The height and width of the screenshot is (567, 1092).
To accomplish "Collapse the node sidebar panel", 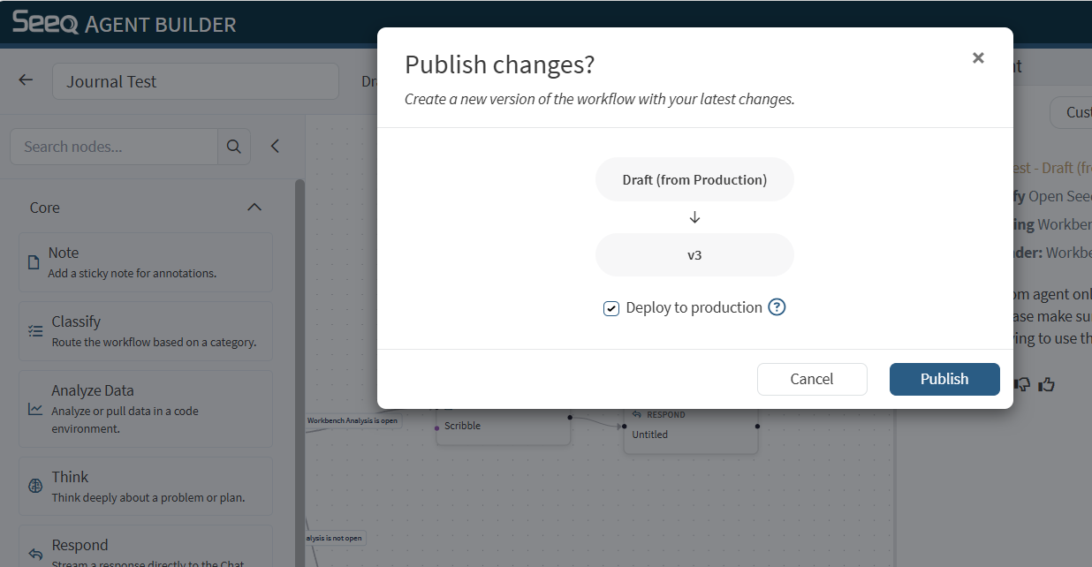I will [x=275, y=147].
